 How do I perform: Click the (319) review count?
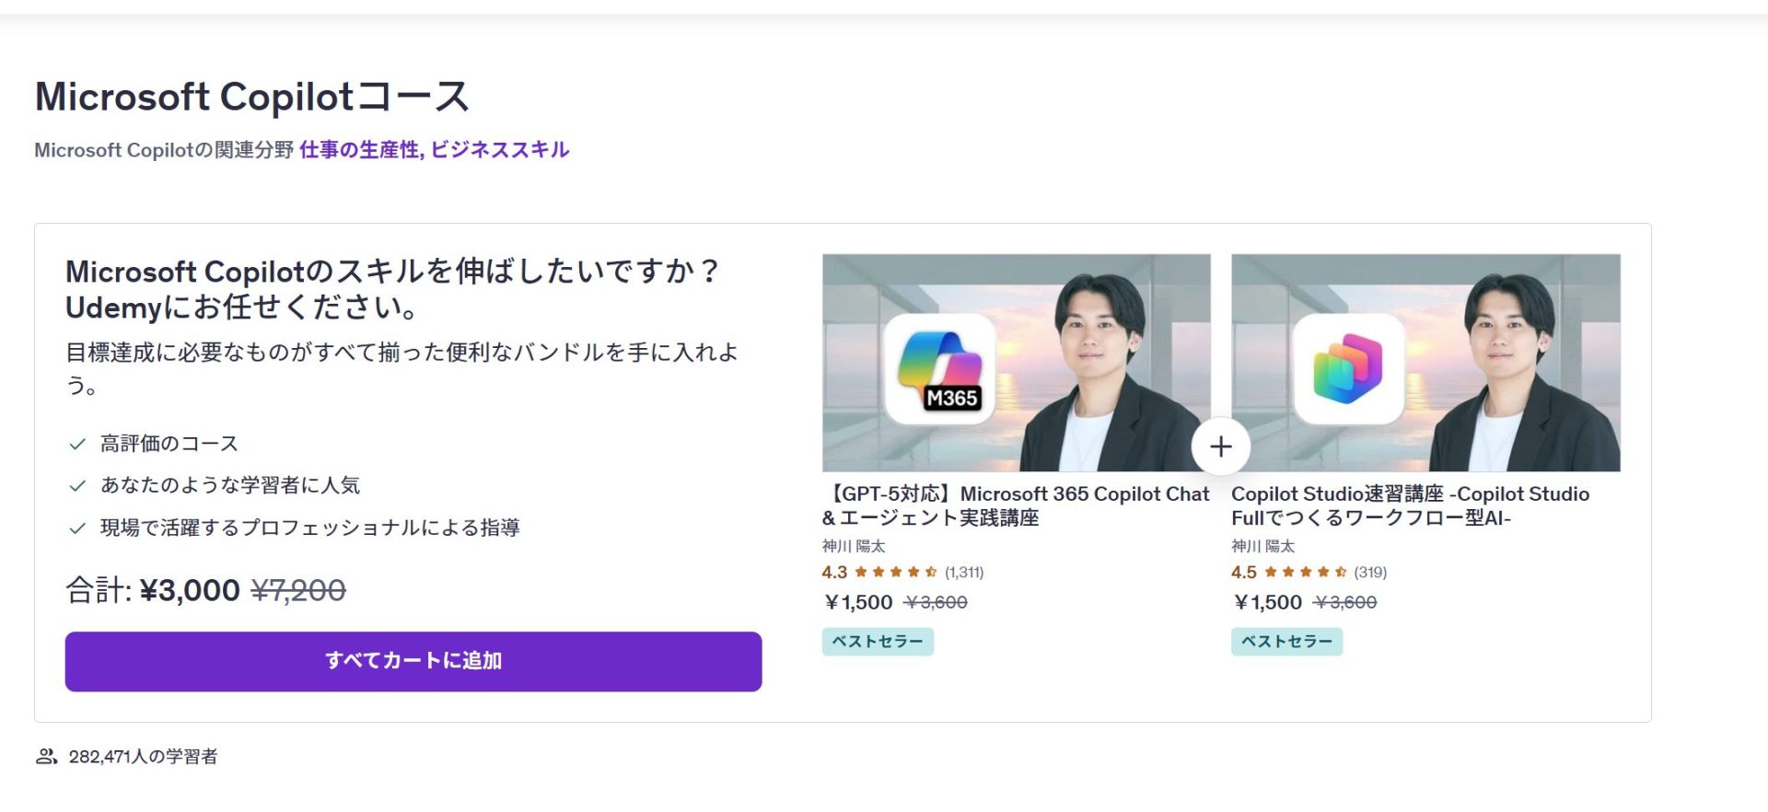point(1370,572)
